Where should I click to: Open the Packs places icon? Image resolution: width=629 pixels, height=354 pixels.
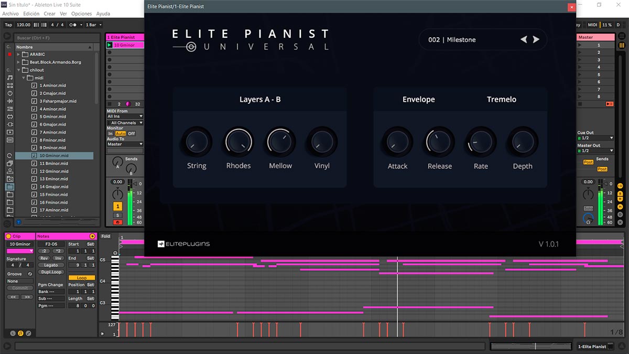pos(9,163)
